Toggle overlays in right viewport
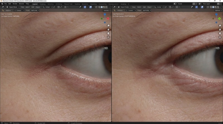The width and height of the screenshot is (223, 124). [x=202, y=7]
